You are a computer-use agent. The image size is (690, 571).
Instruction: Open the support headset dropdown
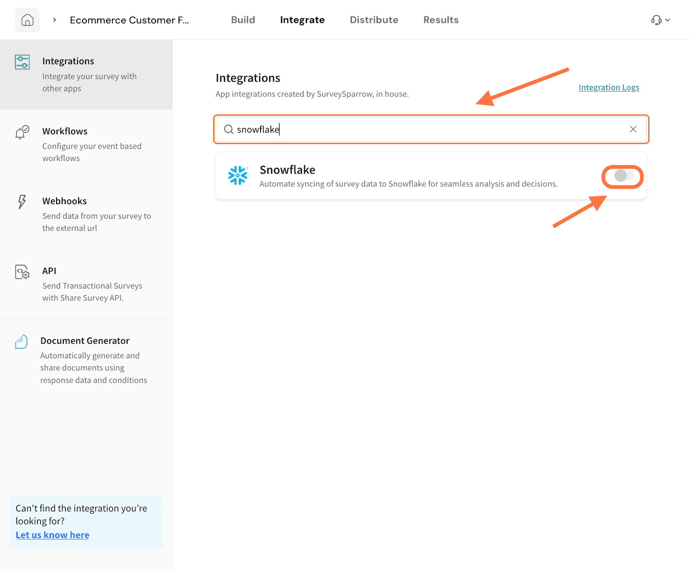pyautogui.click(x=660, y=20)
